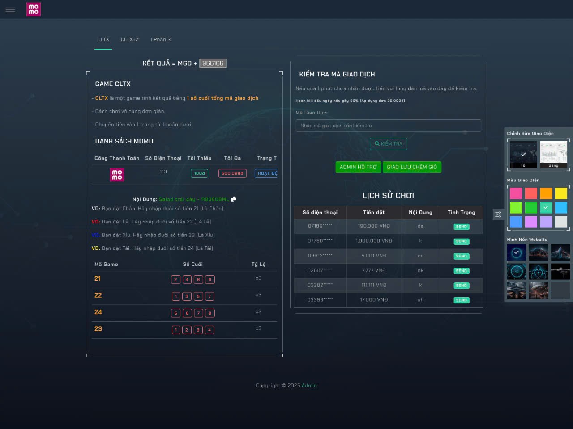
Task: Click digit 1 badge in game row 22
Action: (176, 296)
